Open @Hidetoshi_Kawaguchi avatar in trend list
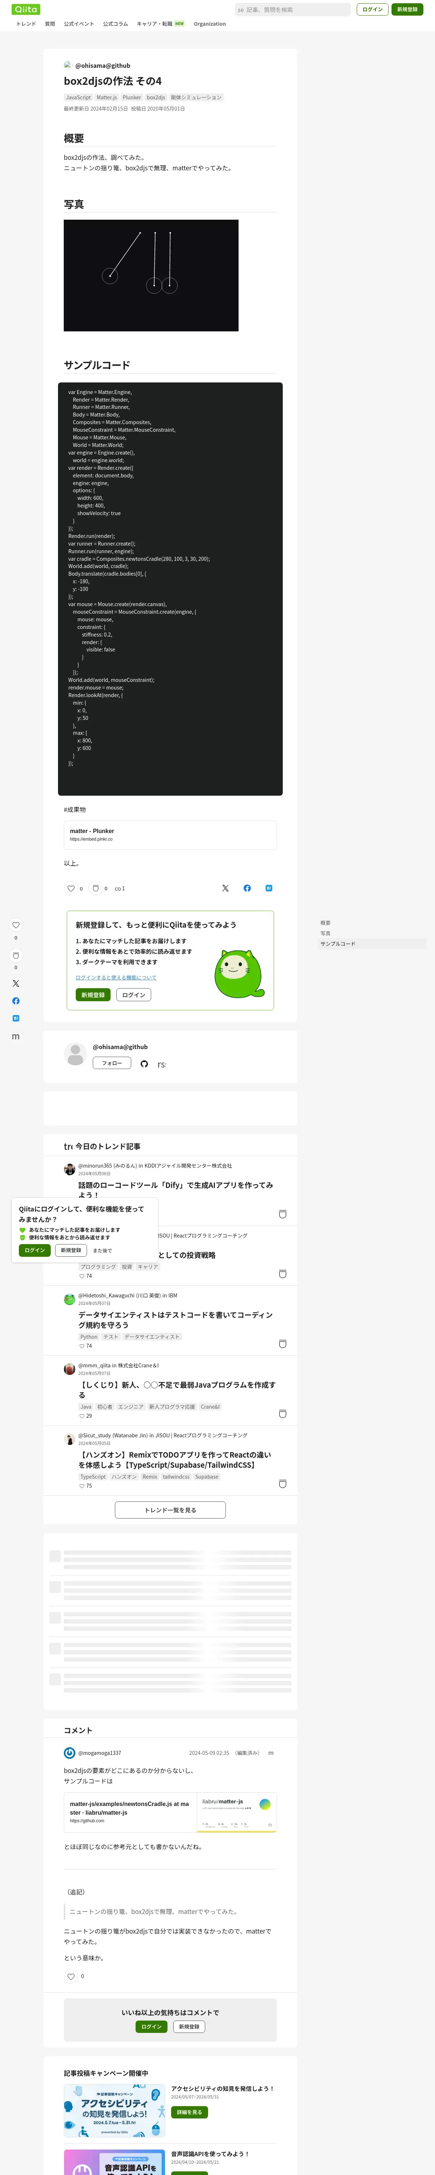Screen dimensions: 435x2175 69,1300
